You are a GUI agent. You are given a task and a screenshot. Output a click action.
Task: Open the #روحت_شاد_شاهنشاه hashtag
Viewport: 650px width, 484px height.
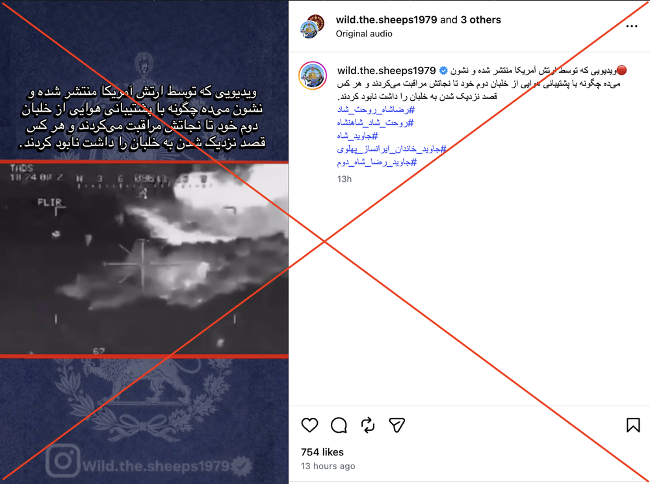375,122
